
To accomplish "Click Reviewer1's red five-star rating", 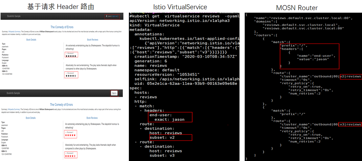I will (x=71, y=135).
